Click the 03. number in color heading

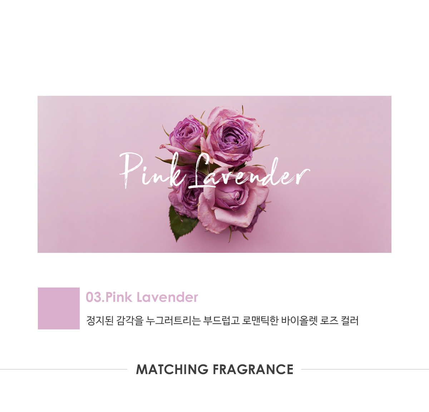tap(95, 297)
